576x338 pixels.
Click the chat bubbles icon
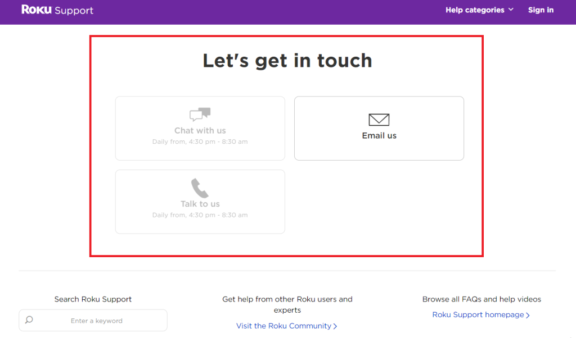click(x=200, y=115)
